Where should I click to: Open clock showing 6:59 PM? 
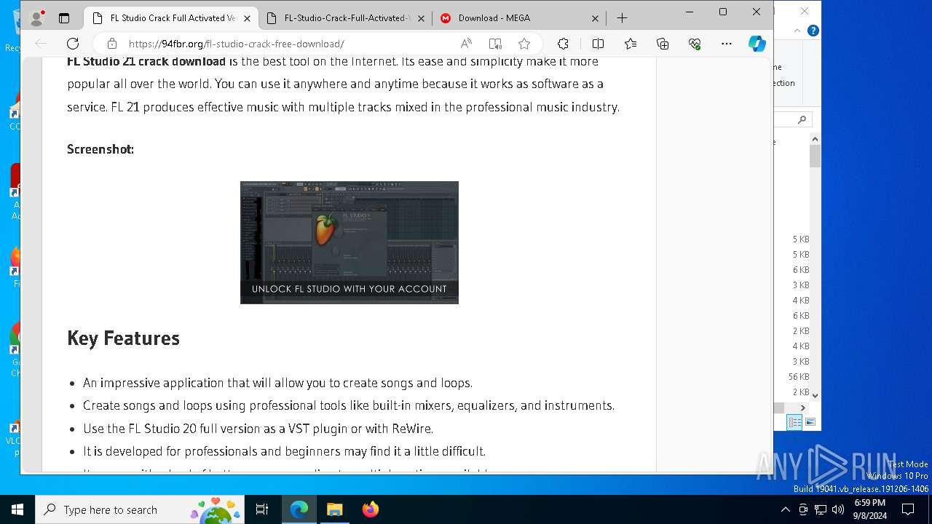point(869,509)
